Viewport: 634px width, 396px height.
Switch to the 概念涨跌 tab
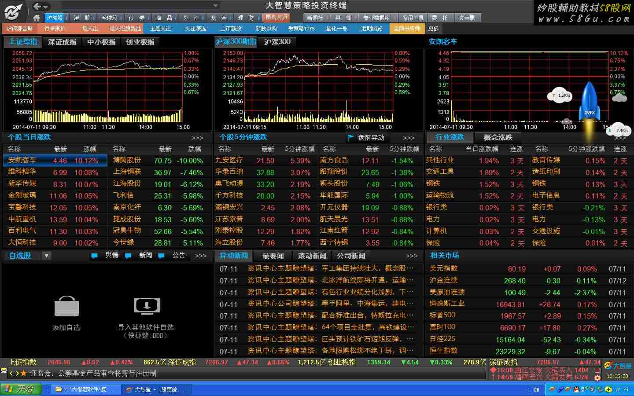click(498, 138)
